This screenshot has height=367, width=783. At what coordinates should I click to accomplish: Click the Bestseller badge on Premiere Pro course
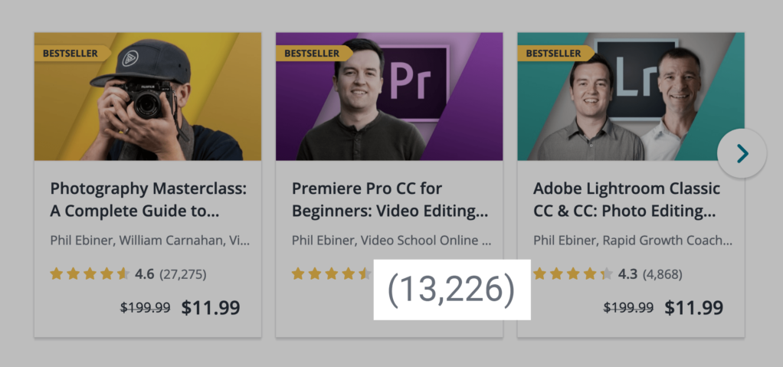[313, 54]
